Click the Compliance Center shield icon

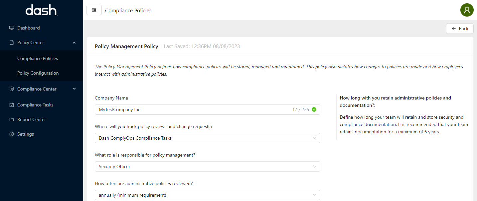[12, 89]
